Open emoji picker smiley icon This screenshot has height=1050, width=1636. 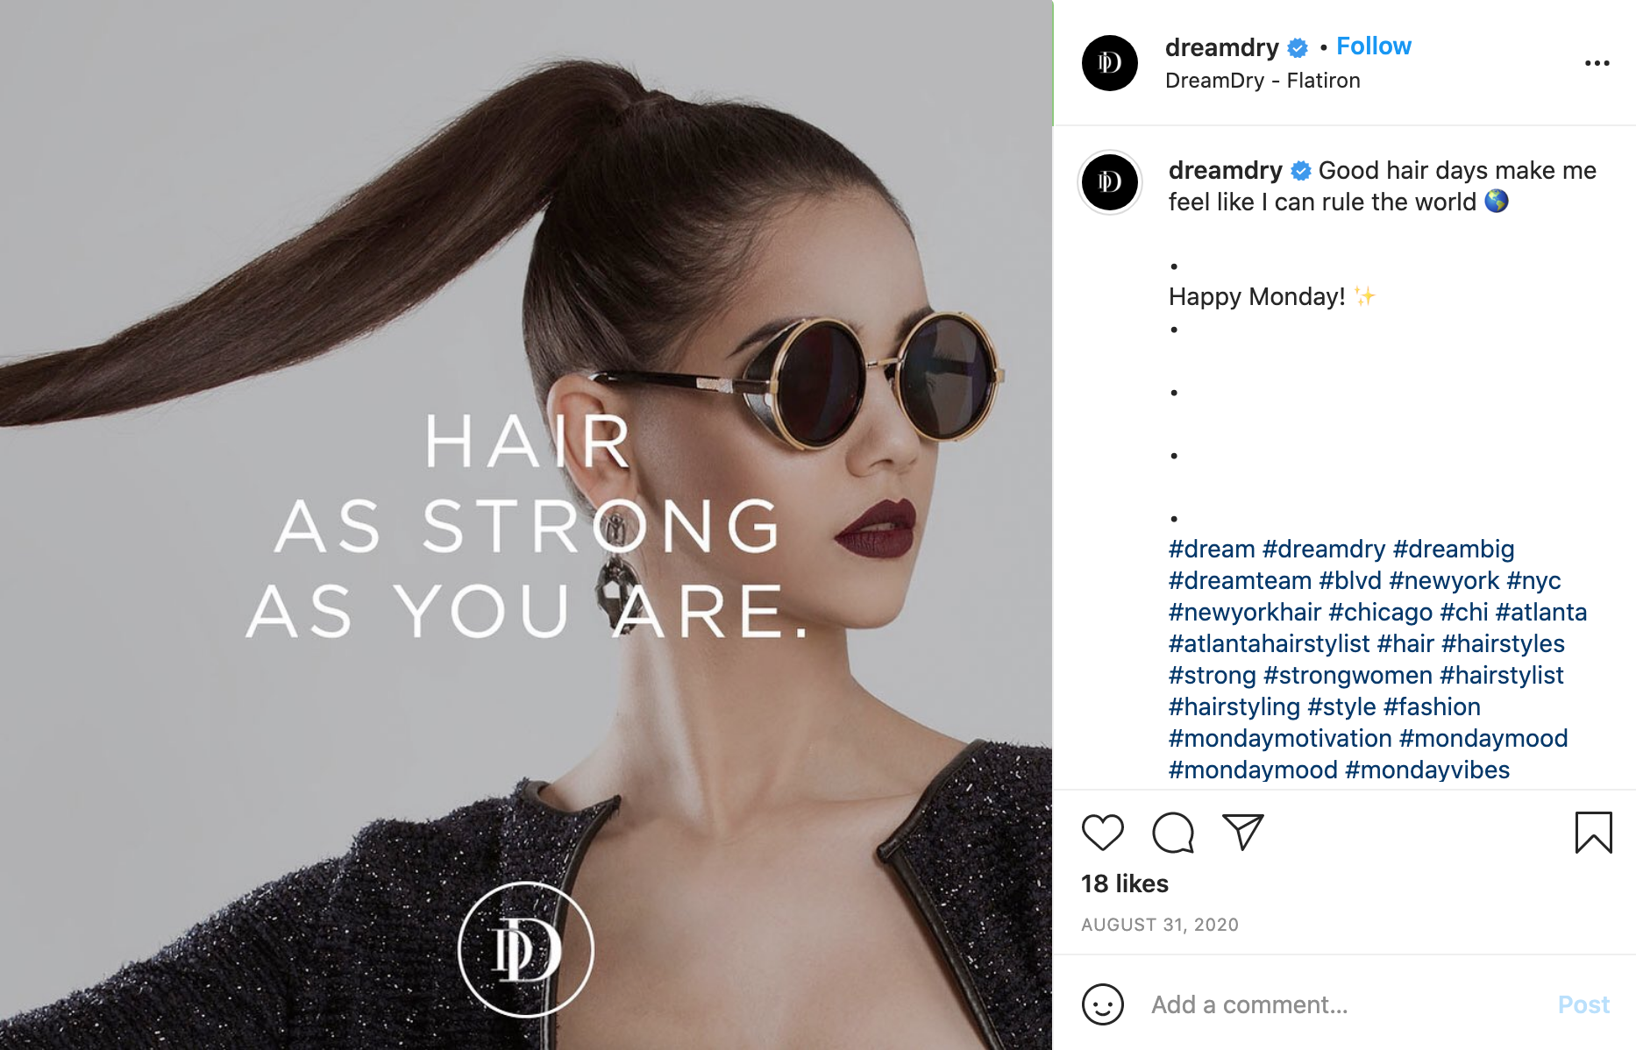pos(1102,1004)
